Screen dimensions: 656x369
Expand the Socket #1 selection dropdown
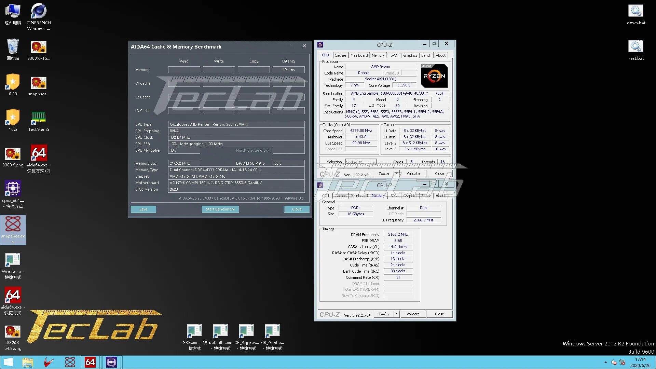coord(374,162)
